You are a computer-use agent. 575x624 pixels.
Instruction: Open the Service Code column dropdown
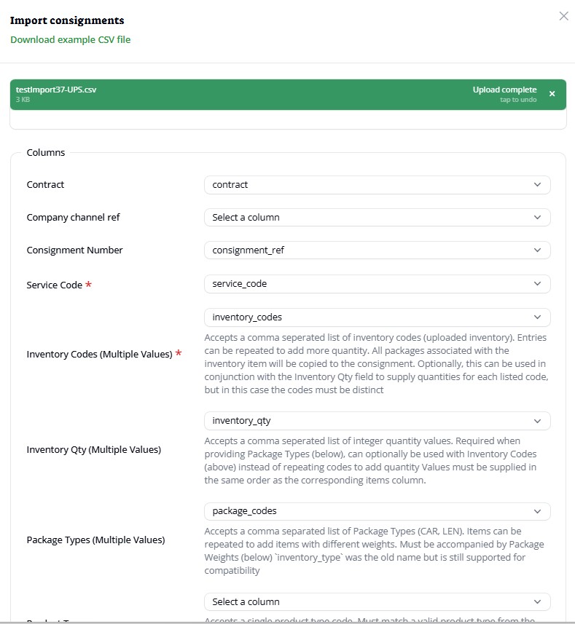[x=377, y=284]
